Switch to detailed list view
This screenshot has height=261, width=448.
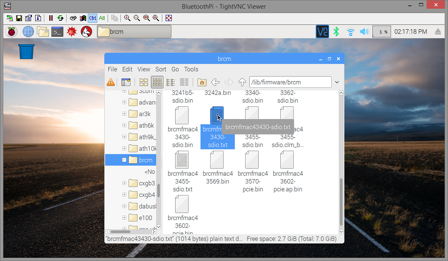click(x=184, y=82)
